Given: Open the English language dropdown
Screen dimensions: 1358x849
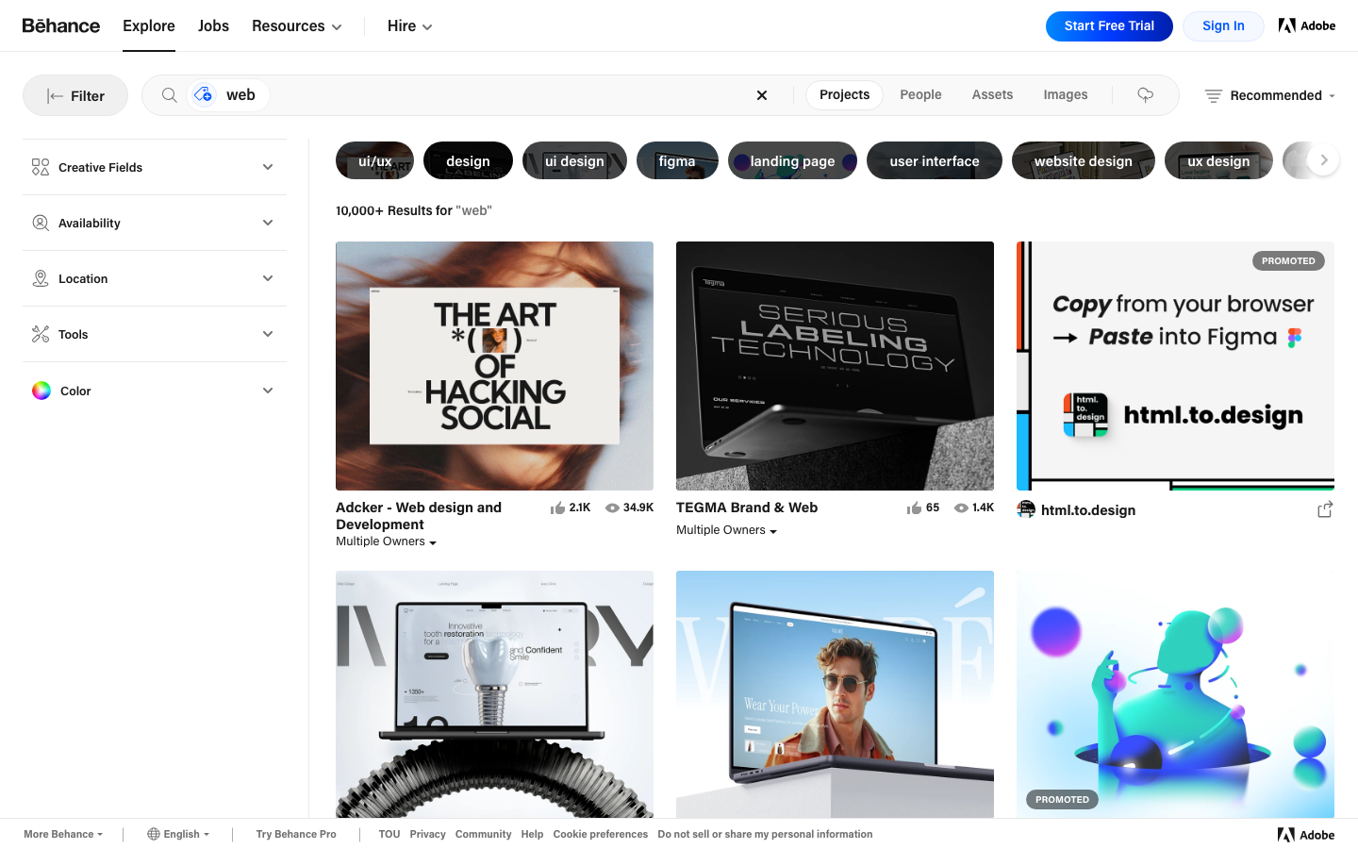Looking at the screenshot, I should 178,834.
